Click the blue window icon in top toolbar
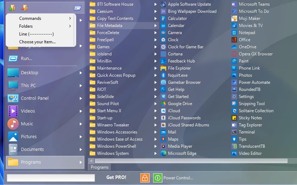This screenshot has height=185, width=297. coord(78,8)
